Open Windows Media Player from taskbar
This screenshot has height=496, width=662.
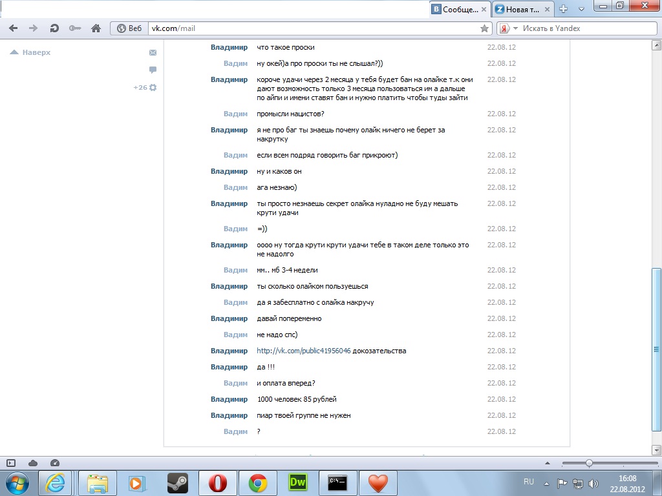pyautogui.click(x=138, y=483)
